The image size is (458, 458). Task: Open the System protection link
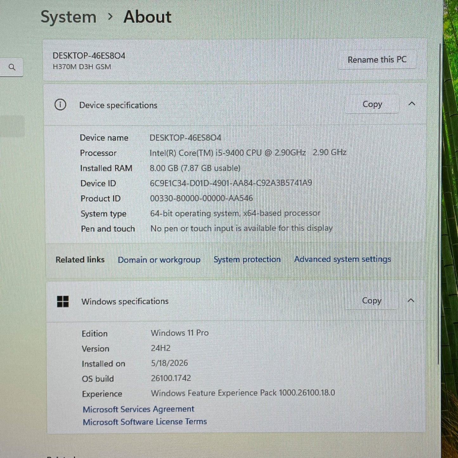coord(247,259)
